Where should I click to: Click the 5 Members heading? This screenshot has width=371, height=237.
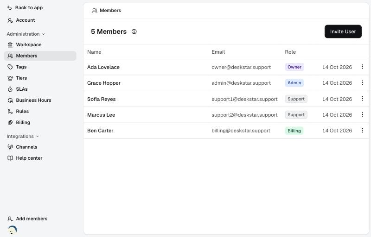pyautogui.click(x=109, y=31)
